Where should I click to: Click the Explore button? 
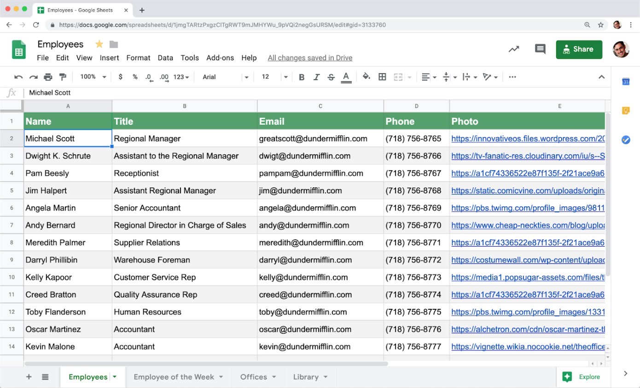point(582,377)
